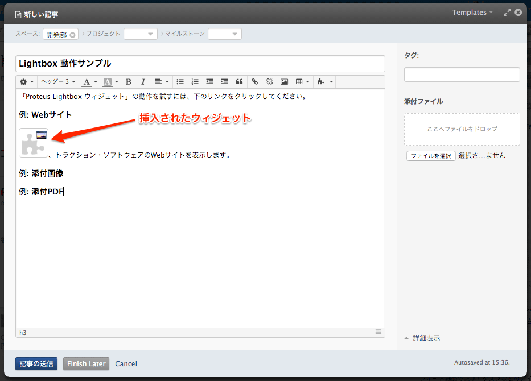Apply blockquote formatting
Viewport: 531px width, 381px height.
pos(240,82)
